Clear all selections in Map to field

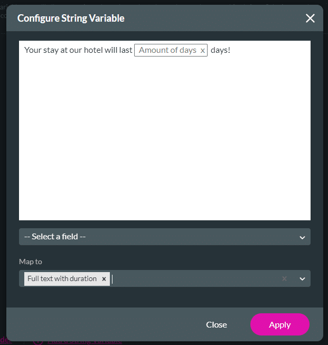click(284, 279)
